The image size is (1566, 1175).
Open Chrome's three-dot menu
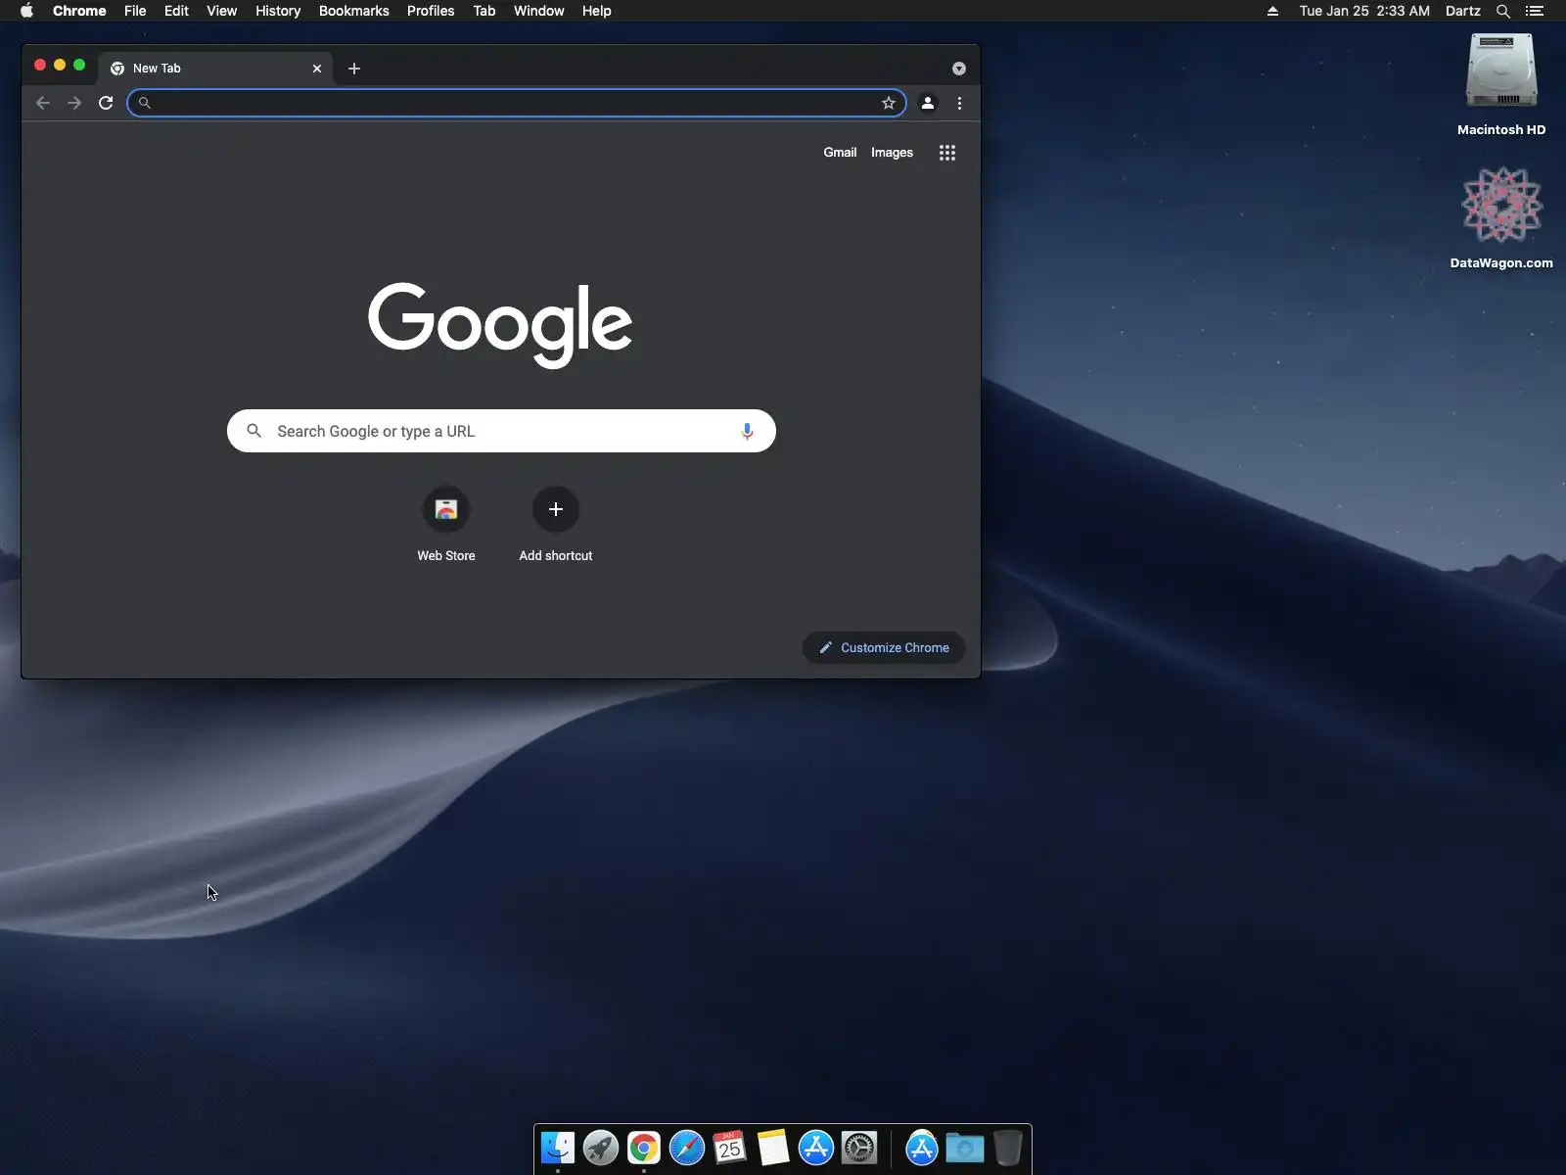pyautogui.click(x=959, y=103)
